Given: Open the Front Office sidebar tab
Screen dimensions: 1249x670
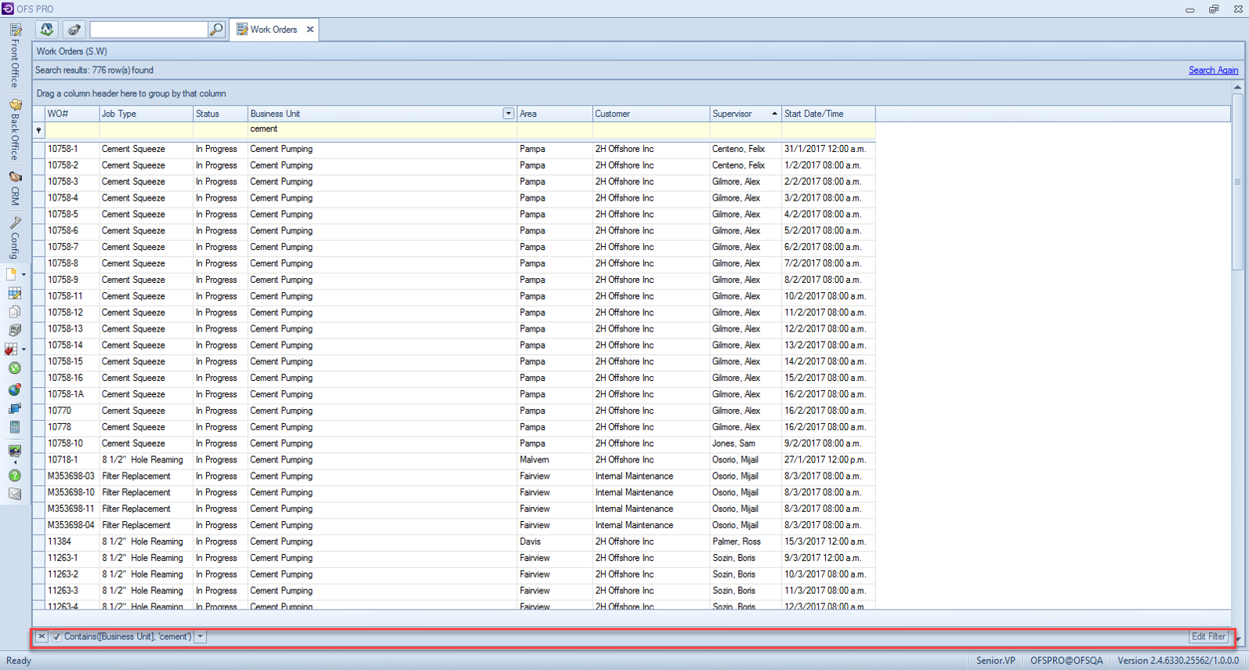Looking at the screenshot, I should point(15,56).
